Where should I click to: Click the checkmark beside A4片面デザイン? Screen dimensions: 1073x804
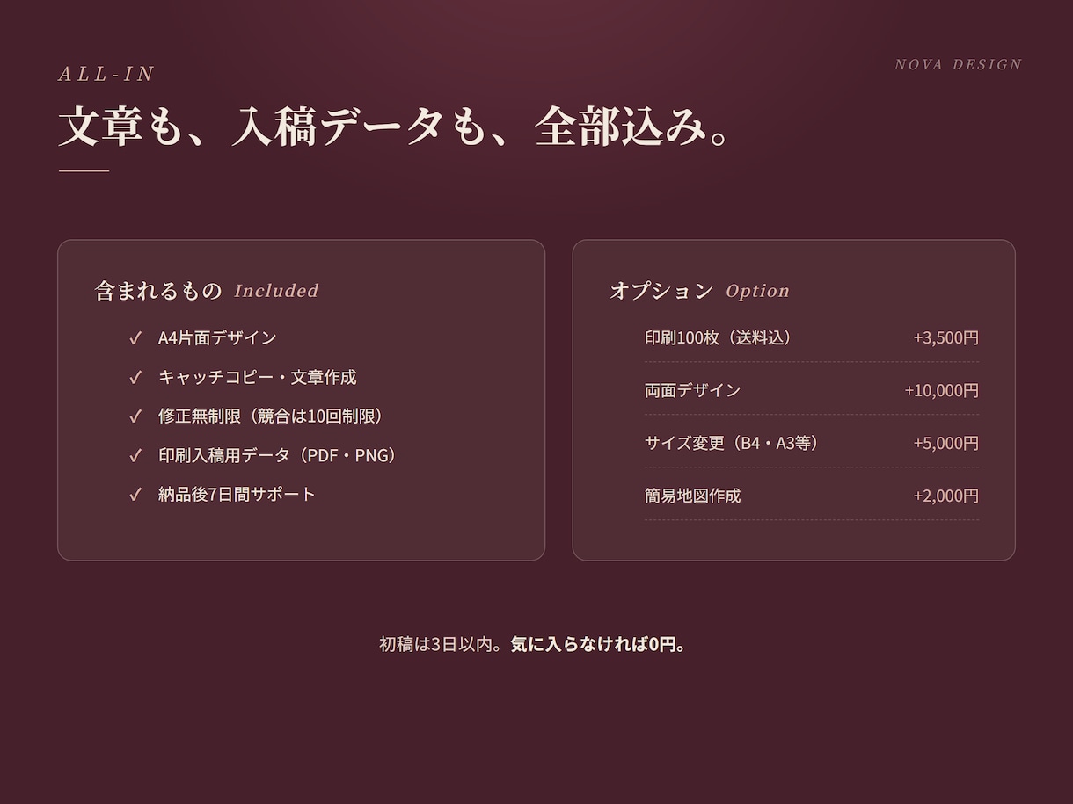tap(135, 338)
